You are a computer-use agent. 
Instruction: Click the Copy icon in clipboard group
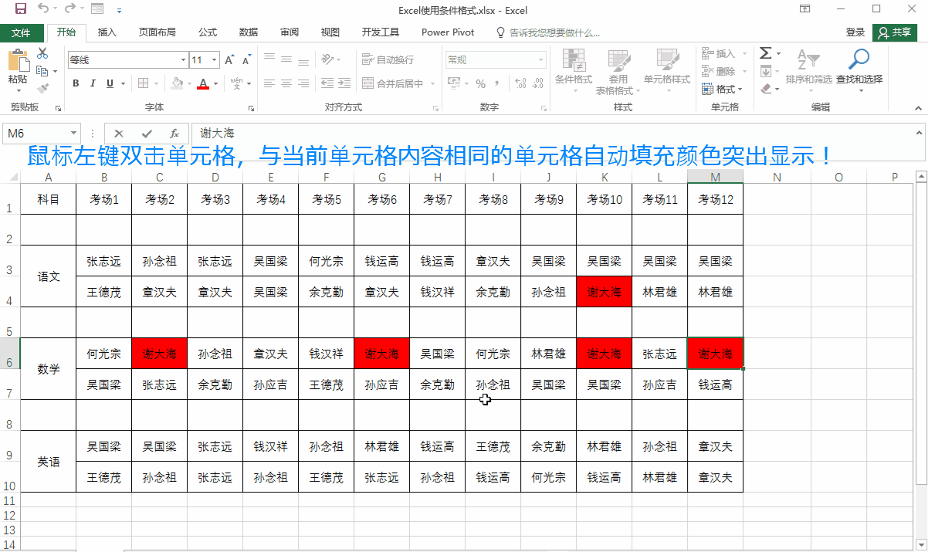[42, 71]
